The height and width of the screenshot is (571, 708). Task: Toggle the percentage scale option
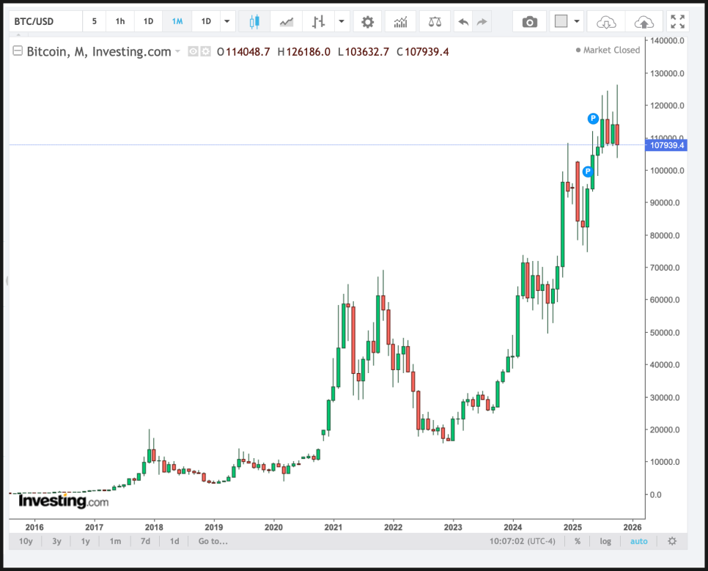pyautogui.click(x=578, y=541)
